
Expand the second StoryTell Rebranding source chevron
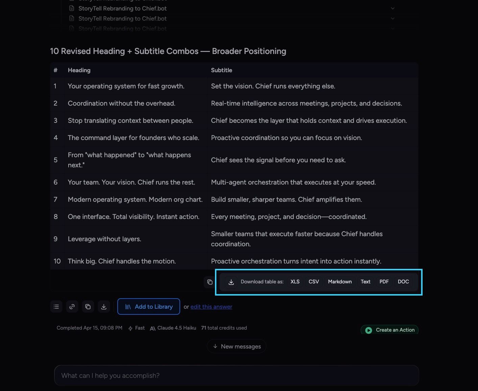click(x=392, y=18)
